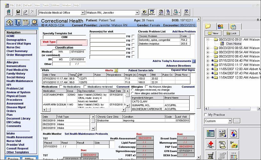
Task: Click the PAQ toolbar icon
Action: (168, 12)
